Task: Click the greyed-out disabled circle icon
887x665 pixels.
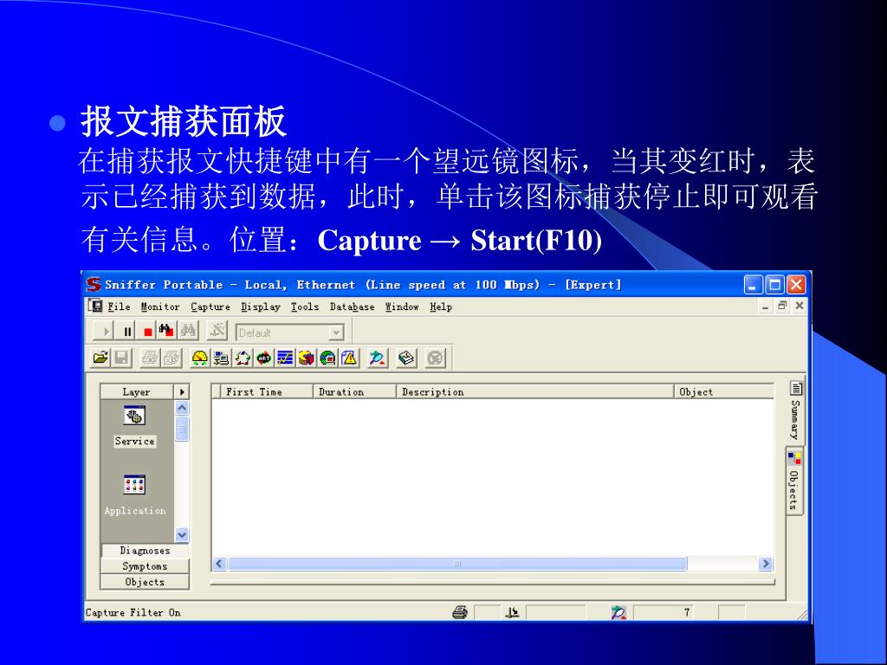Action: (x=435, y=358)
